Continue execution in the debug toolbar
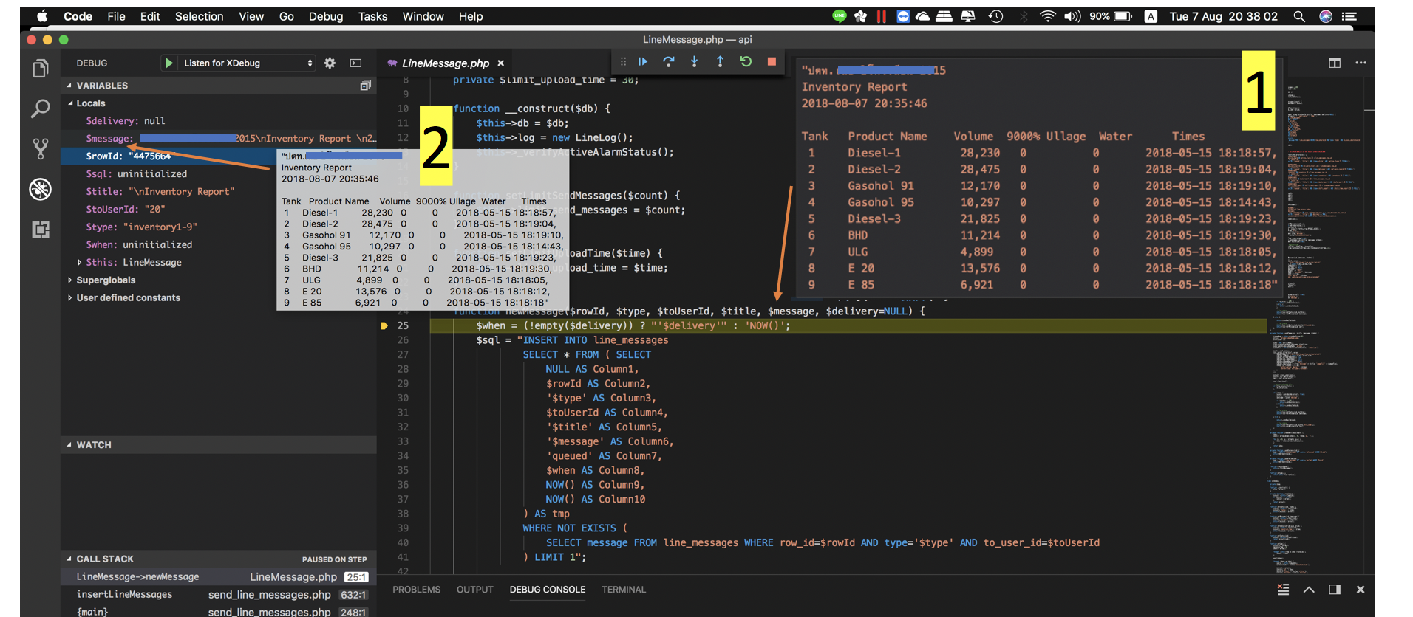Image resolution: width=1413 pixels, height=617 pixels. pyautogui.click(x=642, y=62)
